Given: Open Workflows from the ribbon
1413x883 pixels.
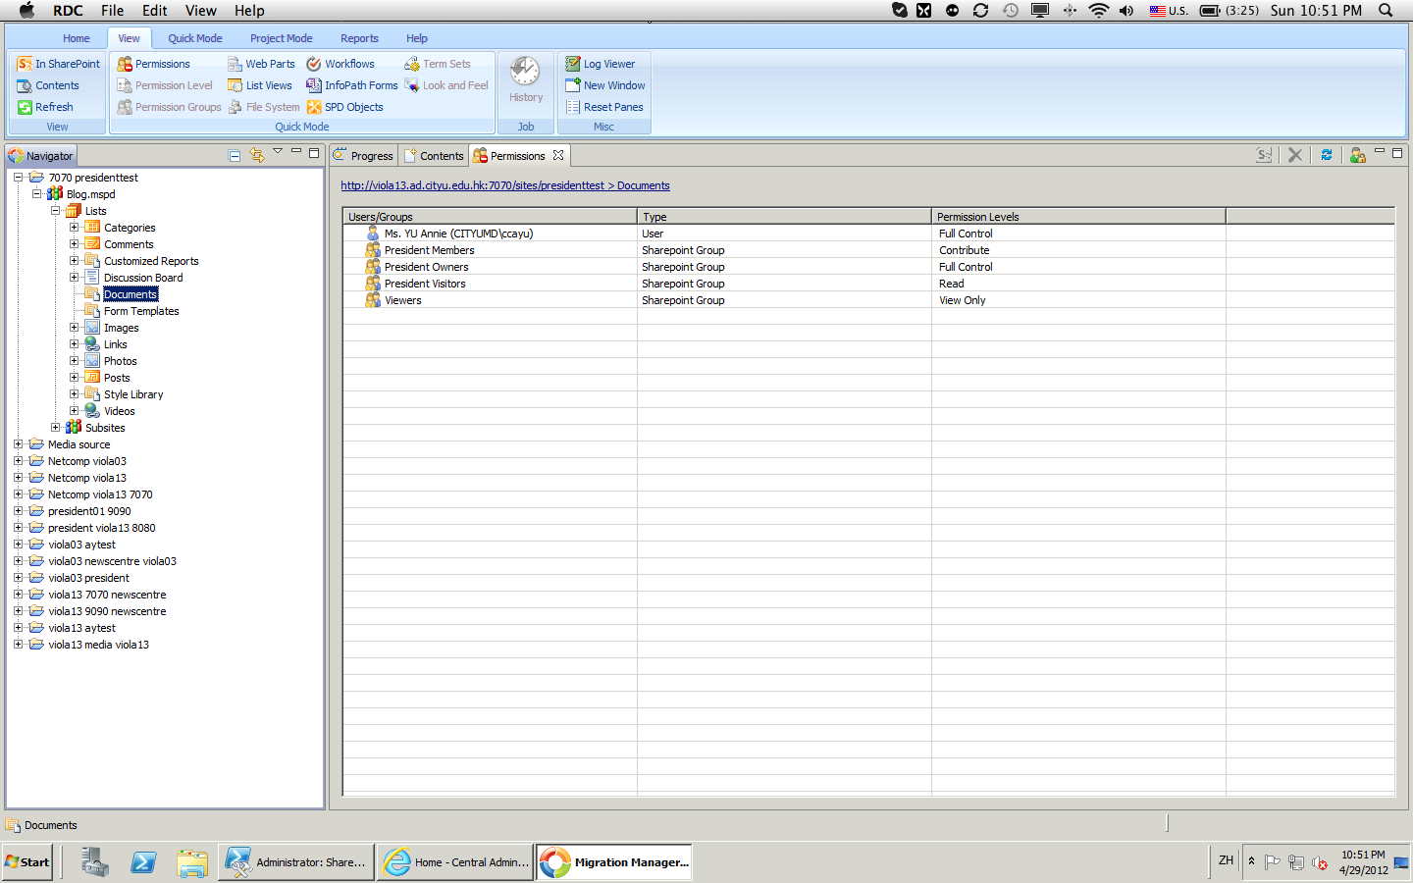Looking at the screenshot, I should (340, 64).
